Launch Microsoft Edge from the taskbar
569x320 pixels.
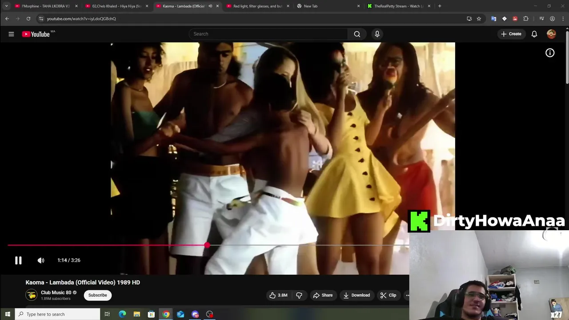tap(122, 314)
